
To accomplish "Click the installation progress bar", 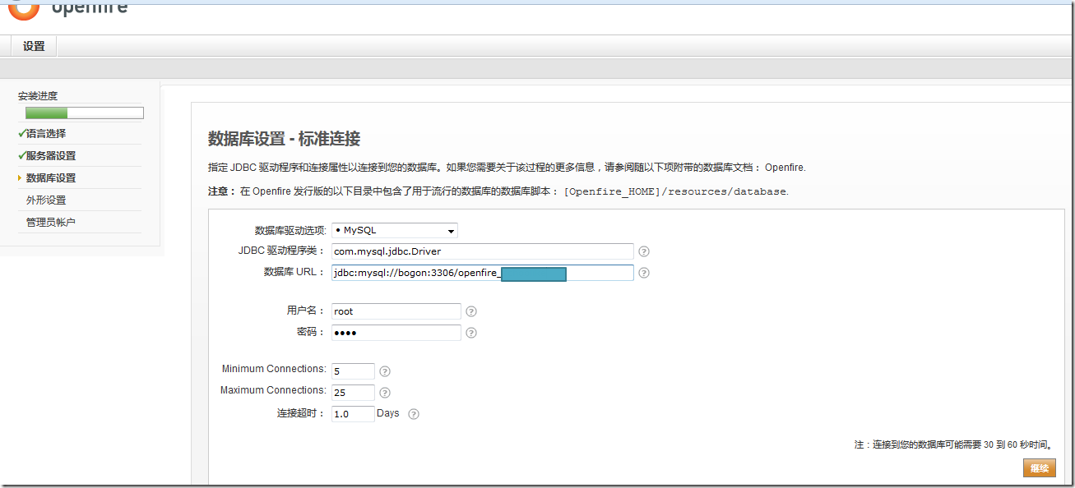I will pyautogui.click(x=85, y=113).
